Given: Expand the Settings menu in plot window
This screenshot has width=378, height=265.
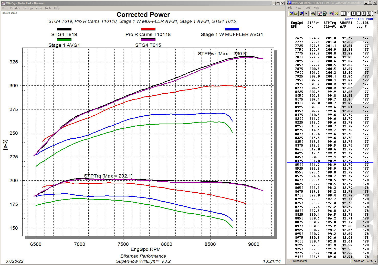Looking at the screenshot, I should pos(28,8).
